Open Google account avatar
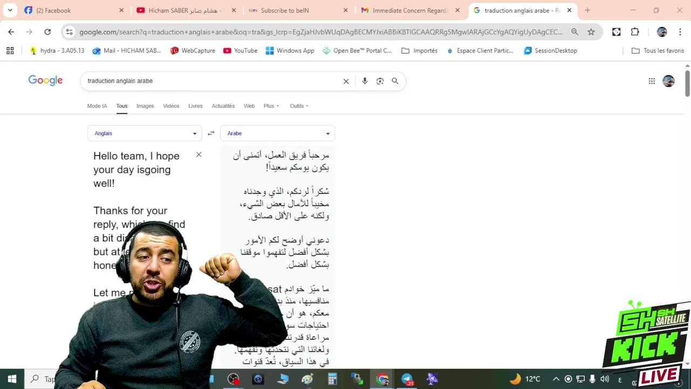This screenshot has width=691, height=389. coord(668,81)
